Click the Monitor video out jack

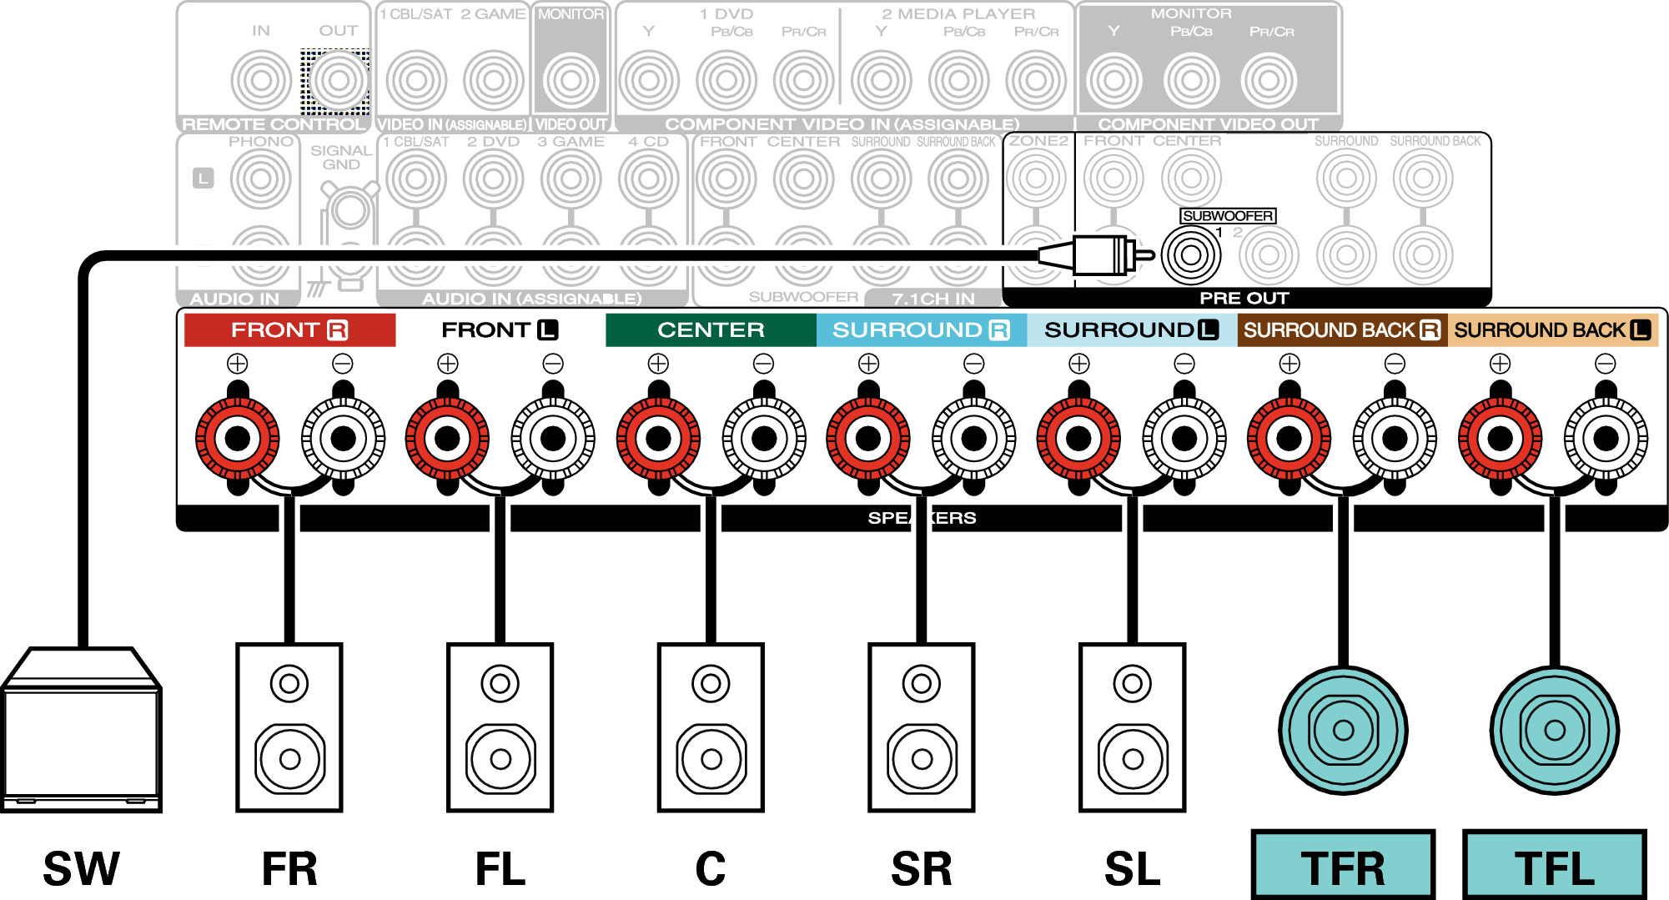(571, 81)
